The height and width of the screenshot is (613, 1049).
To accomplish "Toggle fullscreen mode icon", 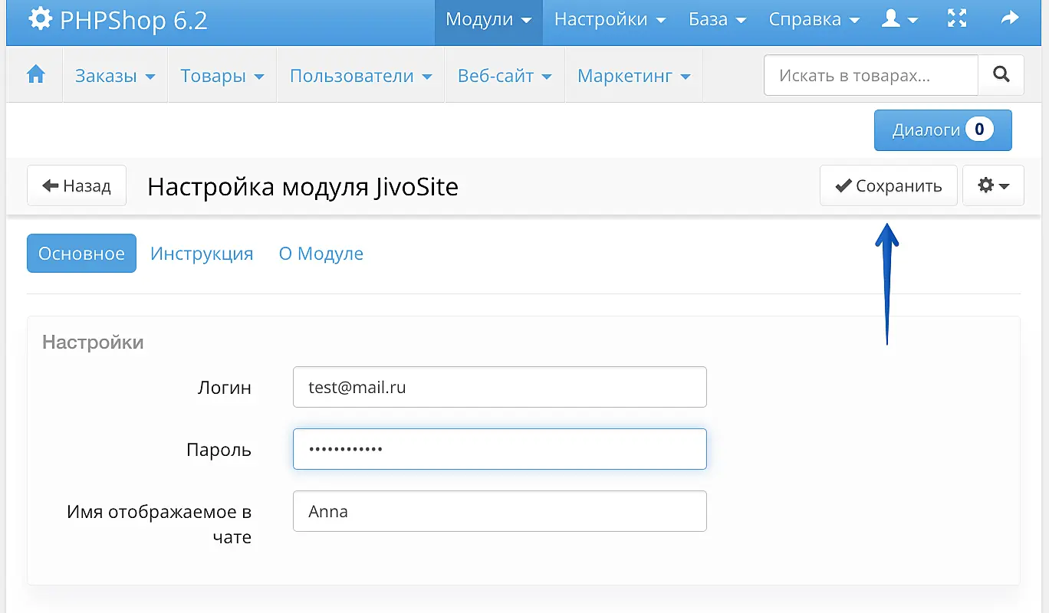I will click(x=957, y=20).
